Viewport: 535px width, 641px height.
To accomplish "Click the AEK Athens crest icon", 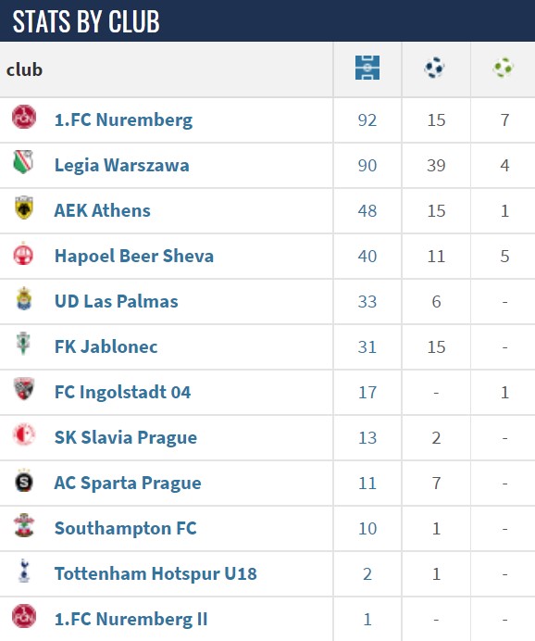I will 24,207.
